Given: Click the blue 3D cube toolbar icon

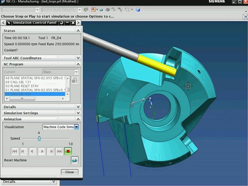Looking at the screenshot, I should tap(138, 10).
